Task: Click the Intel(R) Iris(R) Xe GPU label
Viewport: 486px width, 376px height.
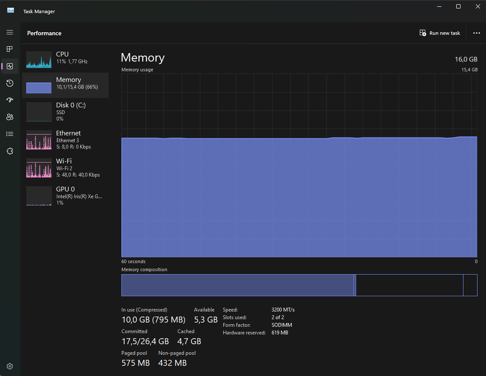Action: [79, 196]
